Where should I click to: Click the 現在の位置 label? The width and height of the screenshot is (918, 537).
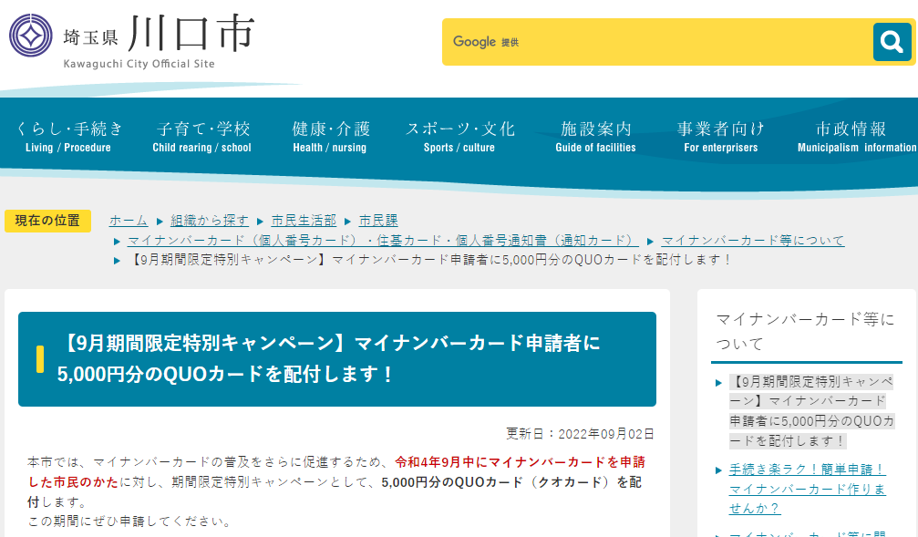[x=47, y=221]
